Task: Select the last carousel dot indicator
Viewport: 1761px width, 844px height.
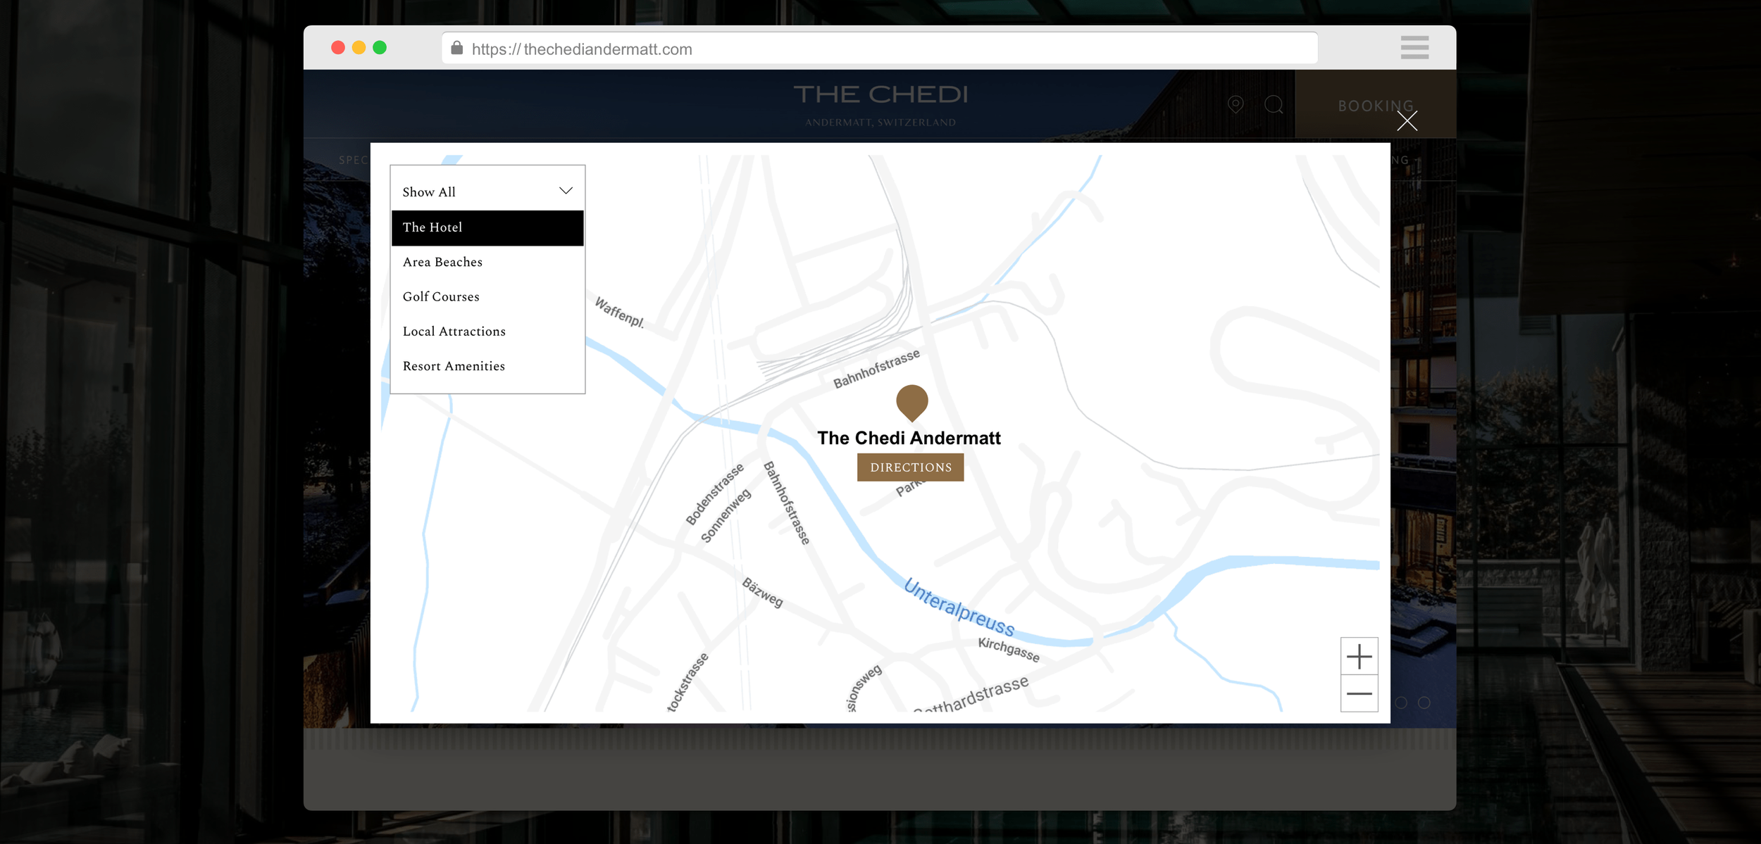Action: tap(1424, 703)
